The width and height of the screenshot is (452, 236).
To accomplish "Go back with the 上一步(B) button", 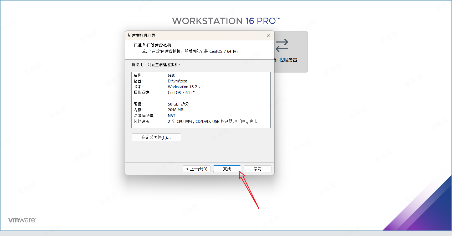I will 197,169.
